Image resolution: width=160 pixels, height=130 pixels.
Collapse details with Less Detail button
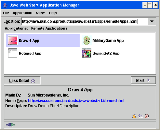click(22, 80)
